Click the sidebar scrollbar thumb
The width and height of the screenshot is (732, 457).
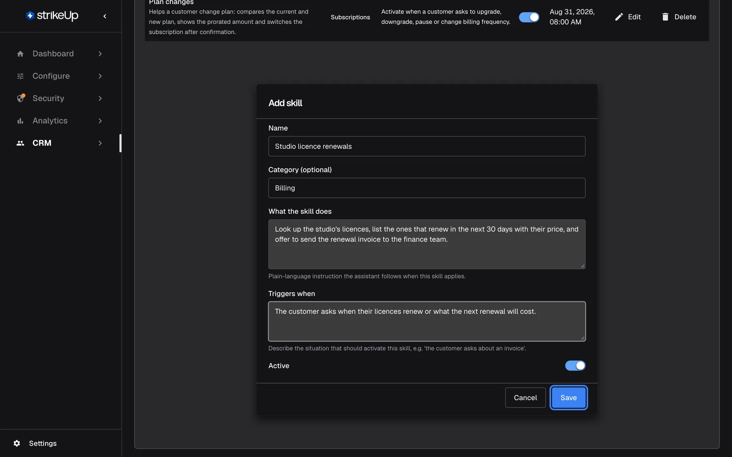coord(120,143)
